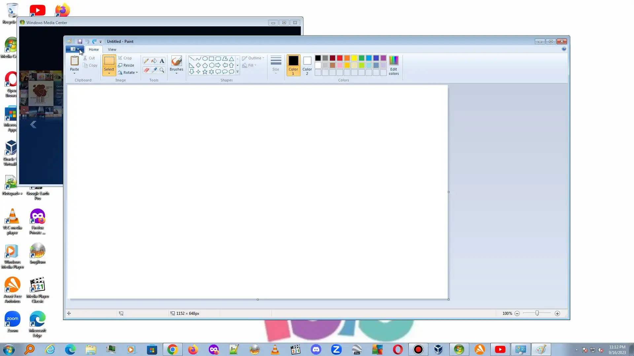This screenshot has height=356, width=634.
Task: Toggle Color 1 as active color
Action: 293,65
